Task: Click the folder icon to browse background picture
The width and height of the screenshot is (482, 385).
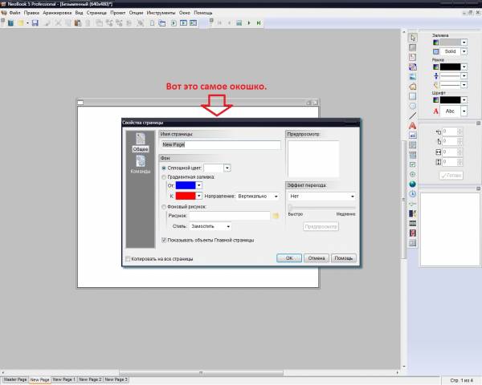Action: point(276,216)
